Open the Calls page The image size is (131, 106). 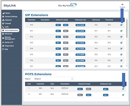tap(7, 27)
